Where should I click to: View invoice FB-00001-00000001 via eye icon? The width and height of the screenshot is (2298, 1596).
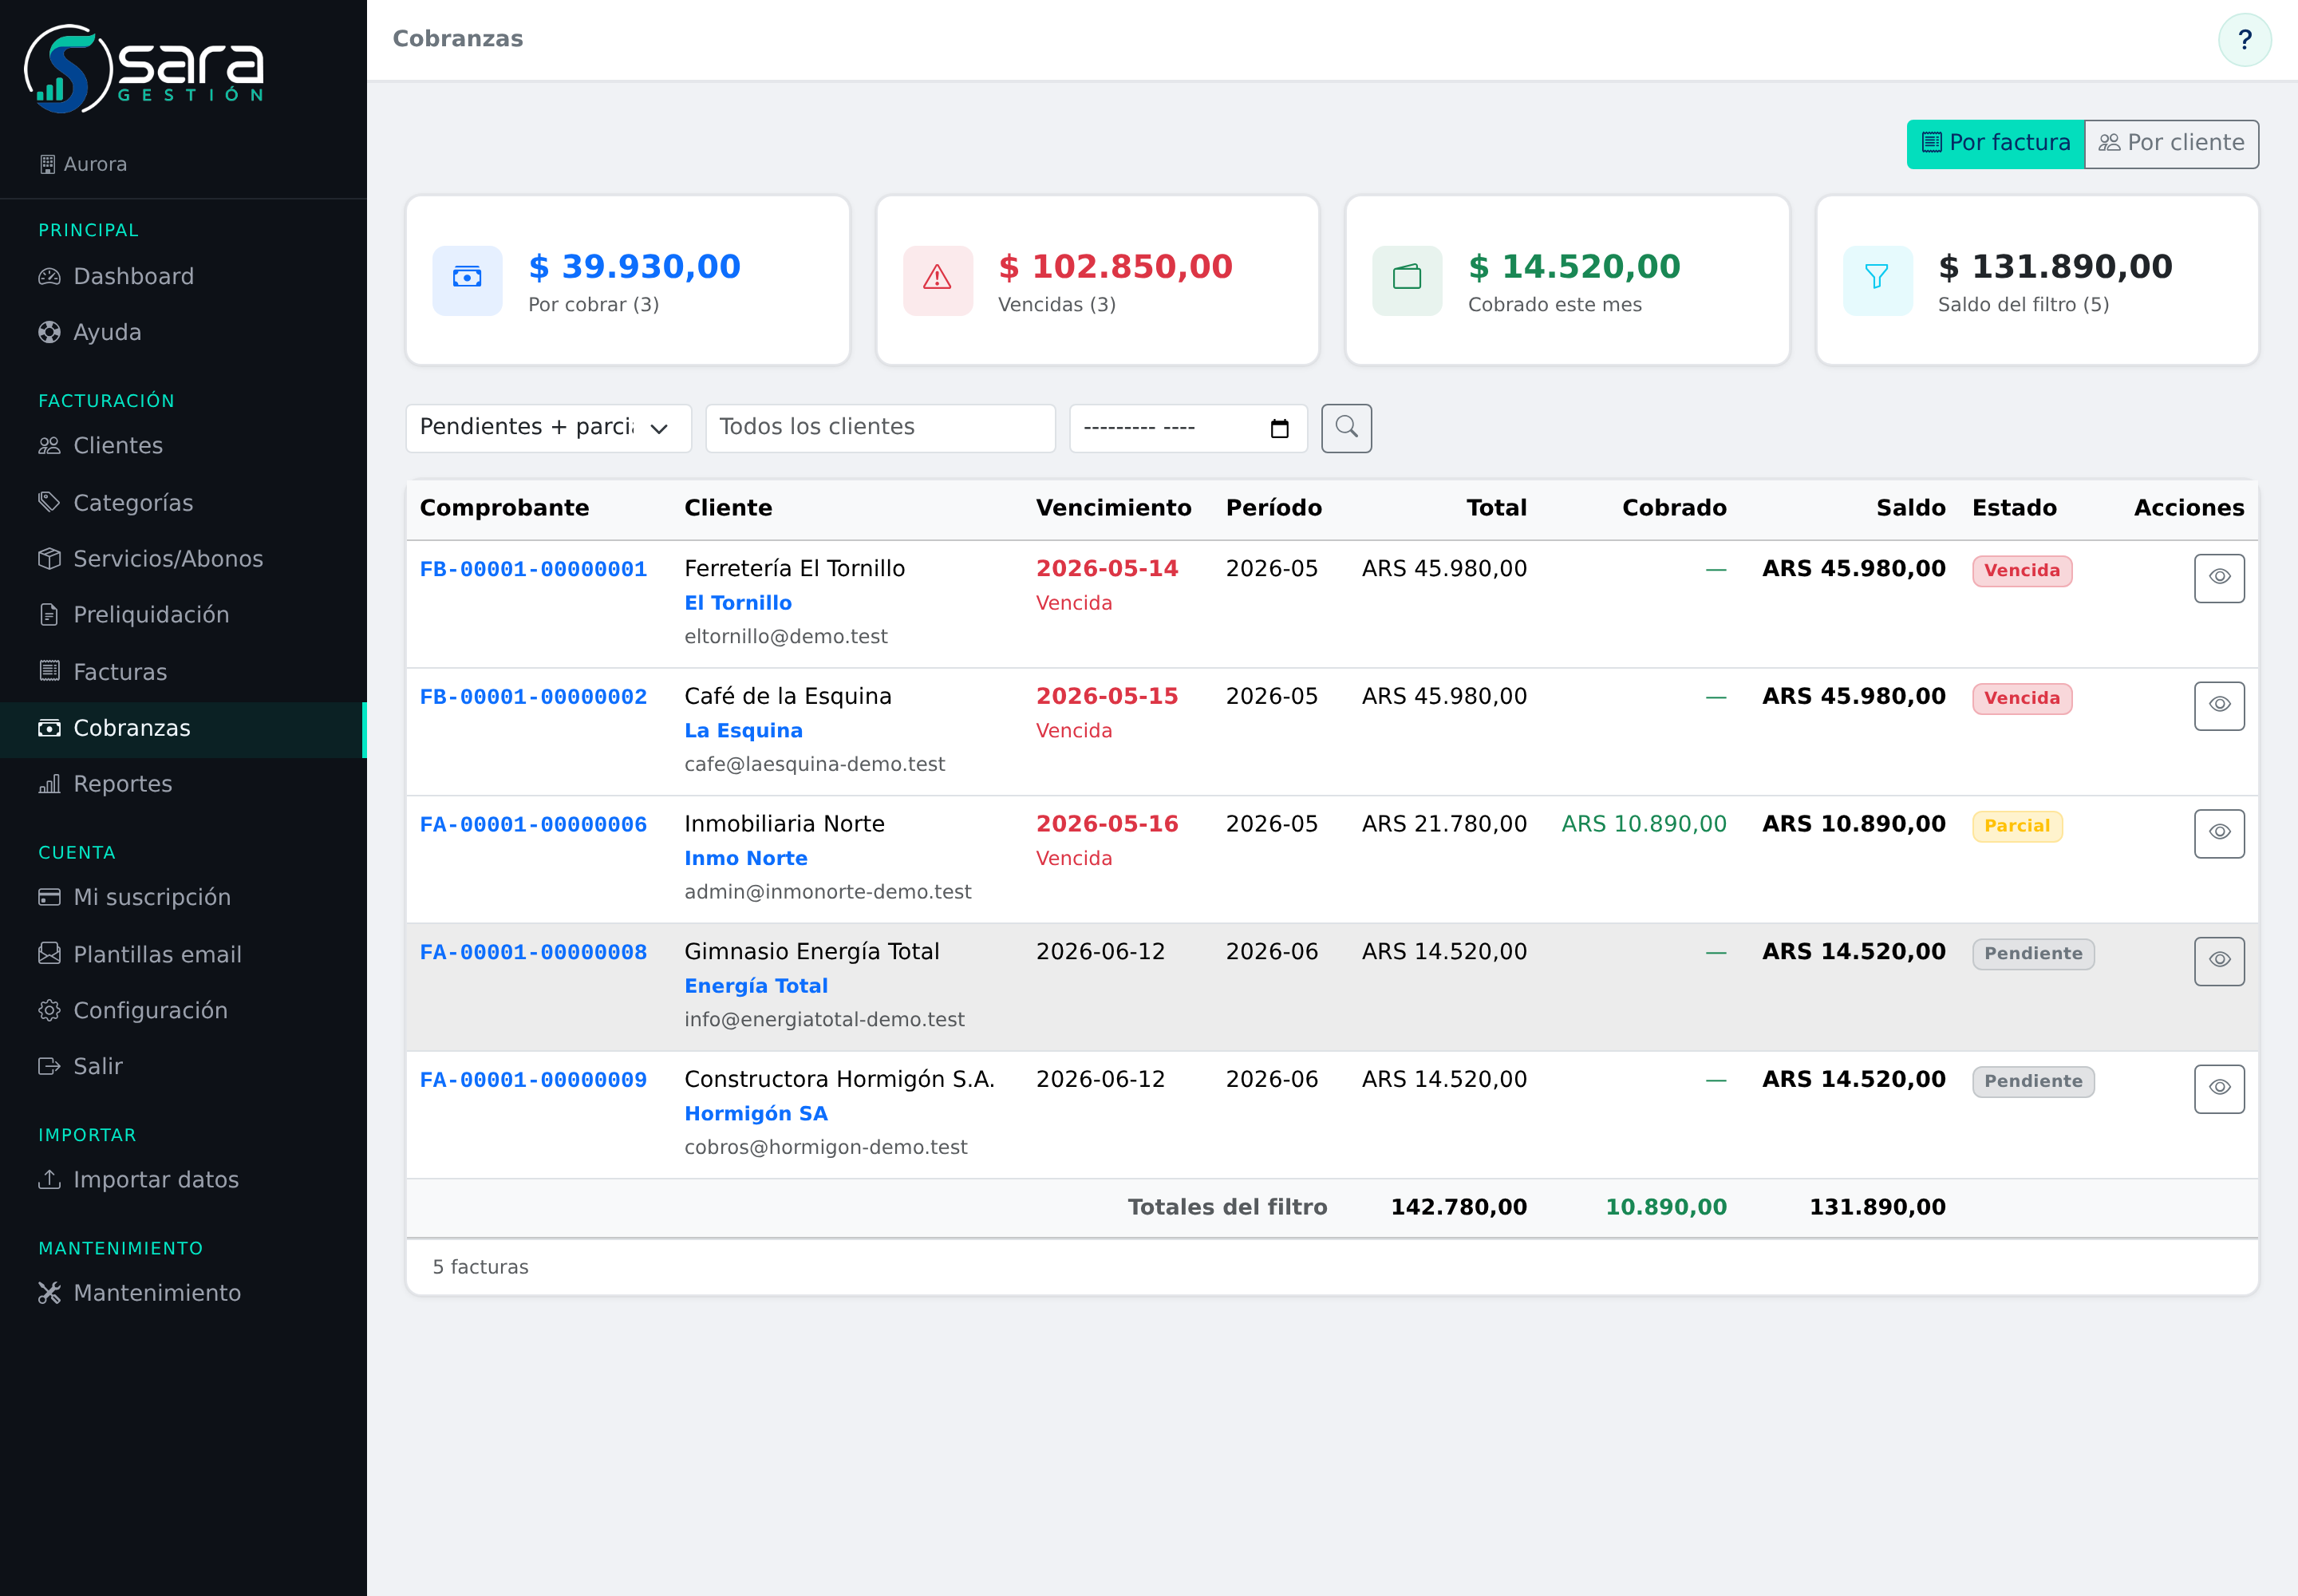(2219, 578)
